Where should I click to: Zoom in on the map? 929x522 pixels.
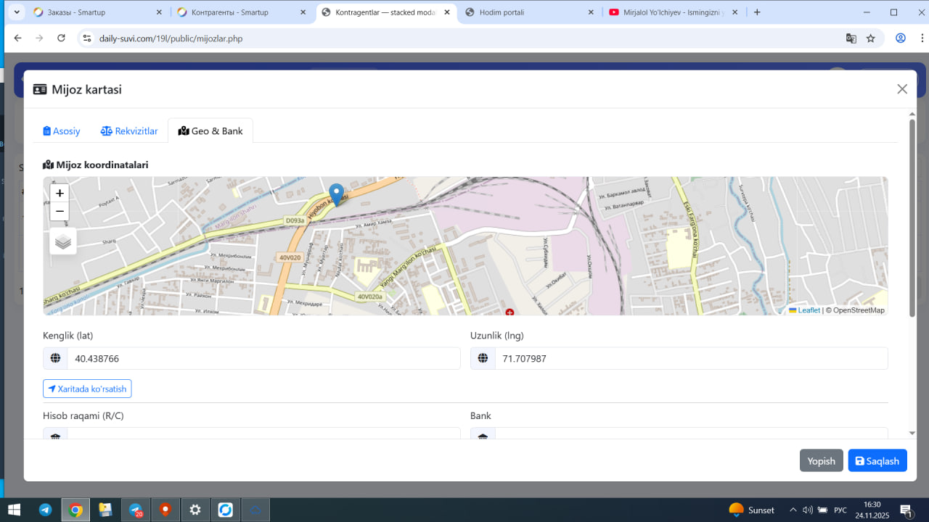pyautogui.click(x=60, y=193)
